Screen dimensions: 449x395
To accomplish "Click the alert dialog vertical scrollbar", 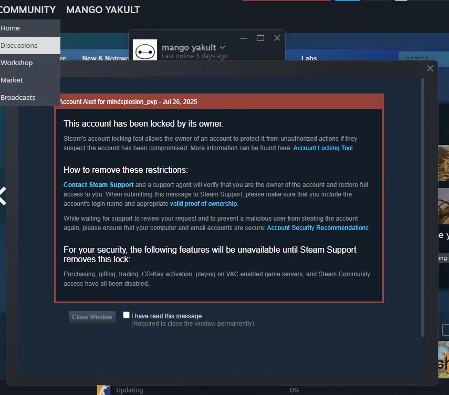I will coord(422,207).
